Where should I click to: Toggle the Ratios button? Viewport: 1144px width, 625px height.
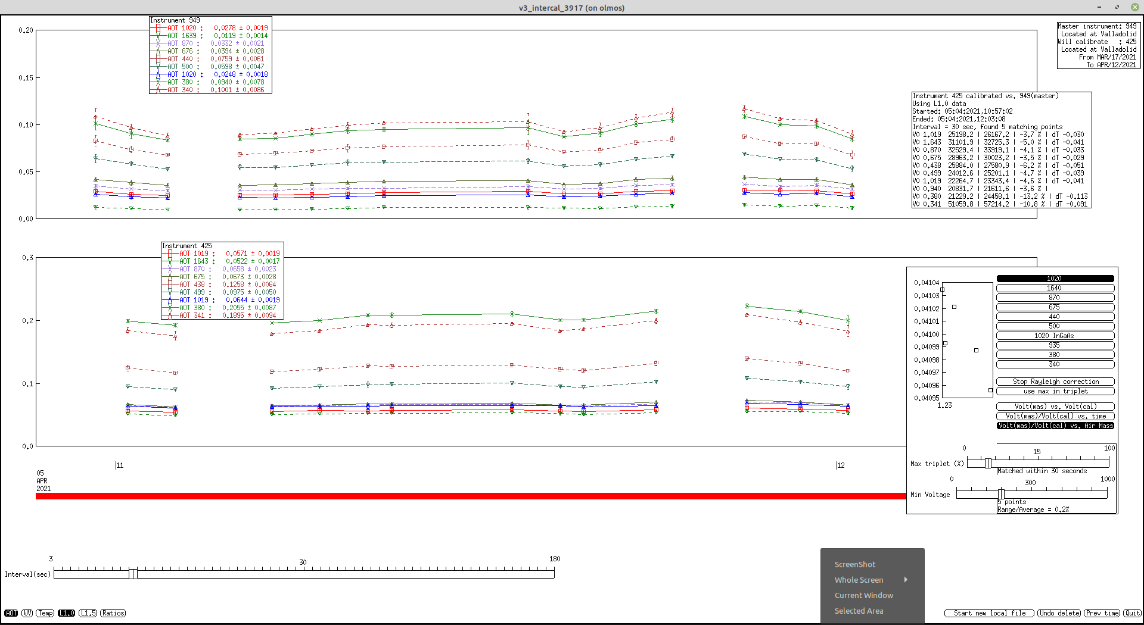click(113, 613)
